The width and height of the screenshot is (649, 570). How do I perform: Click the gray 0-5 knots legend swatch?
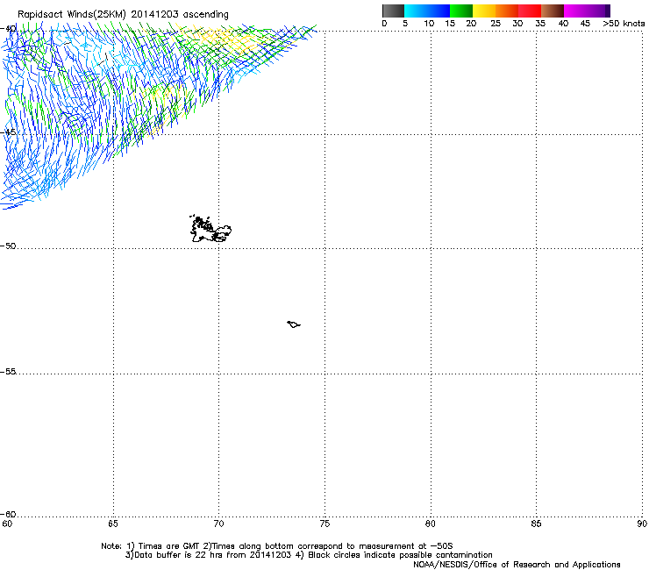tap(393, 11)
